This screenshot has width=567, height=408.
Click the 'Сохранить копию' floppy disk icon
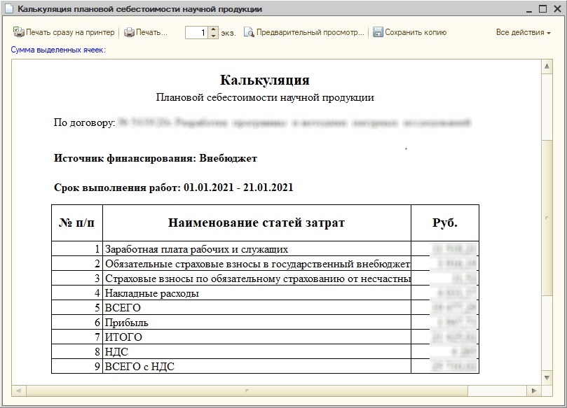pyautogui.click(x=378, y=32)
